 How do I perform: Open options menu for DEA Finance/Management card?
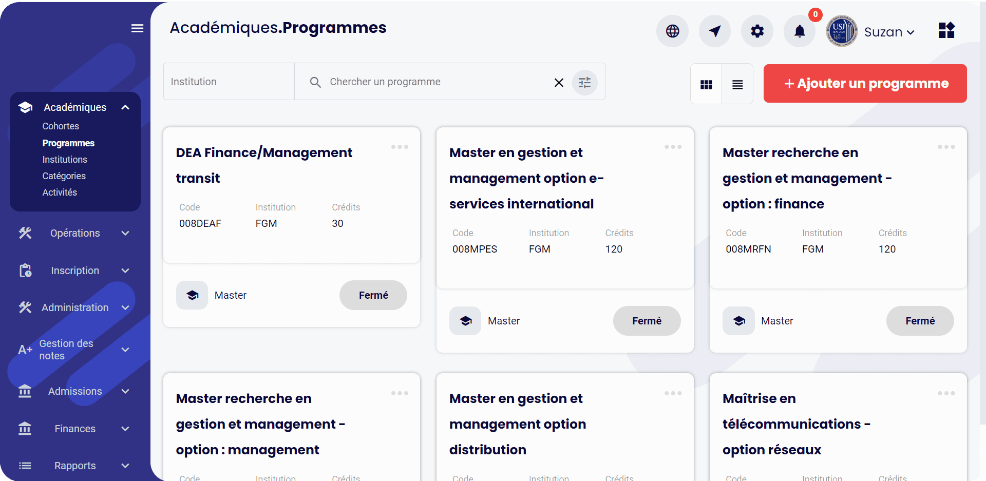[x=400, y=147]
